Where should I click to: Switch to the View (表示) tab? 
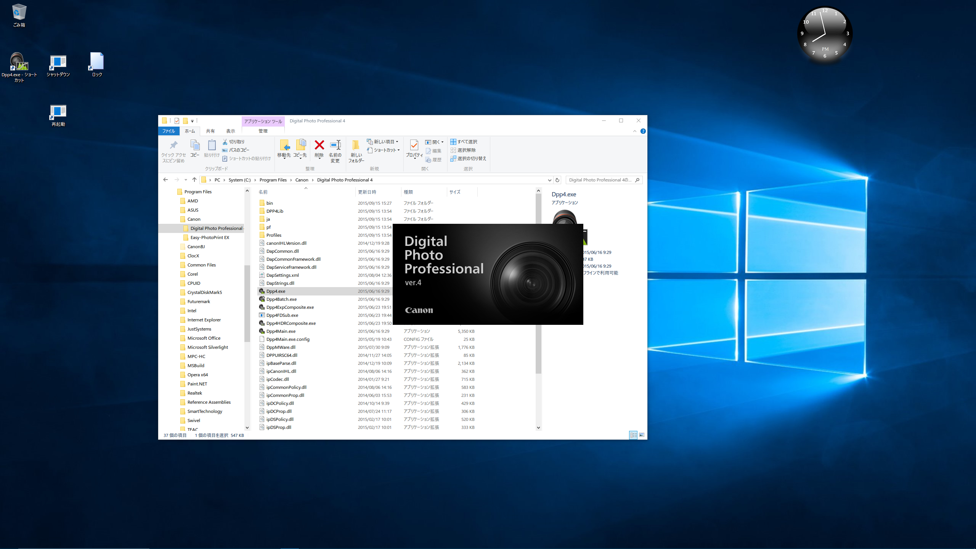pos(230,131)
